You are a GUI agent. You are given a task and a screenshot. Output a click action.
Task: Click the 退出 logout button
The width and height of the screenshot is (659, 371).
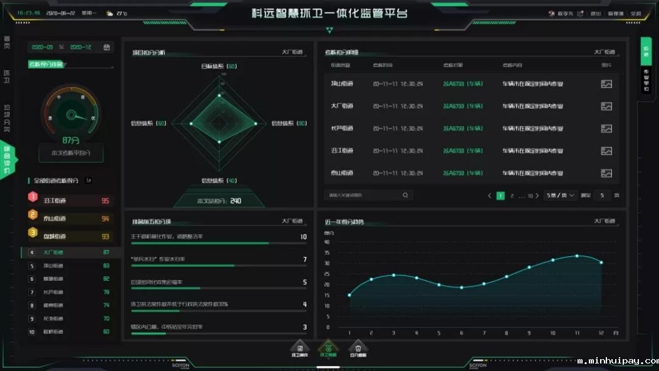[595, 13]
